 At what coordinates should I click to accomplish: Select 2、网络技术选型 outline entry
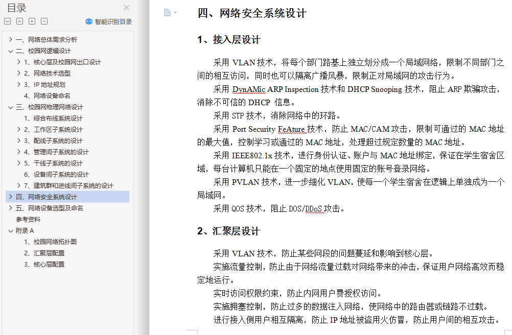click(x=47, y=74)
